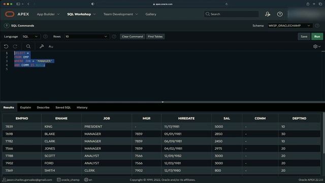
Task: Expand Team Development dropdown arrow
Action: [x=137, y=14]
